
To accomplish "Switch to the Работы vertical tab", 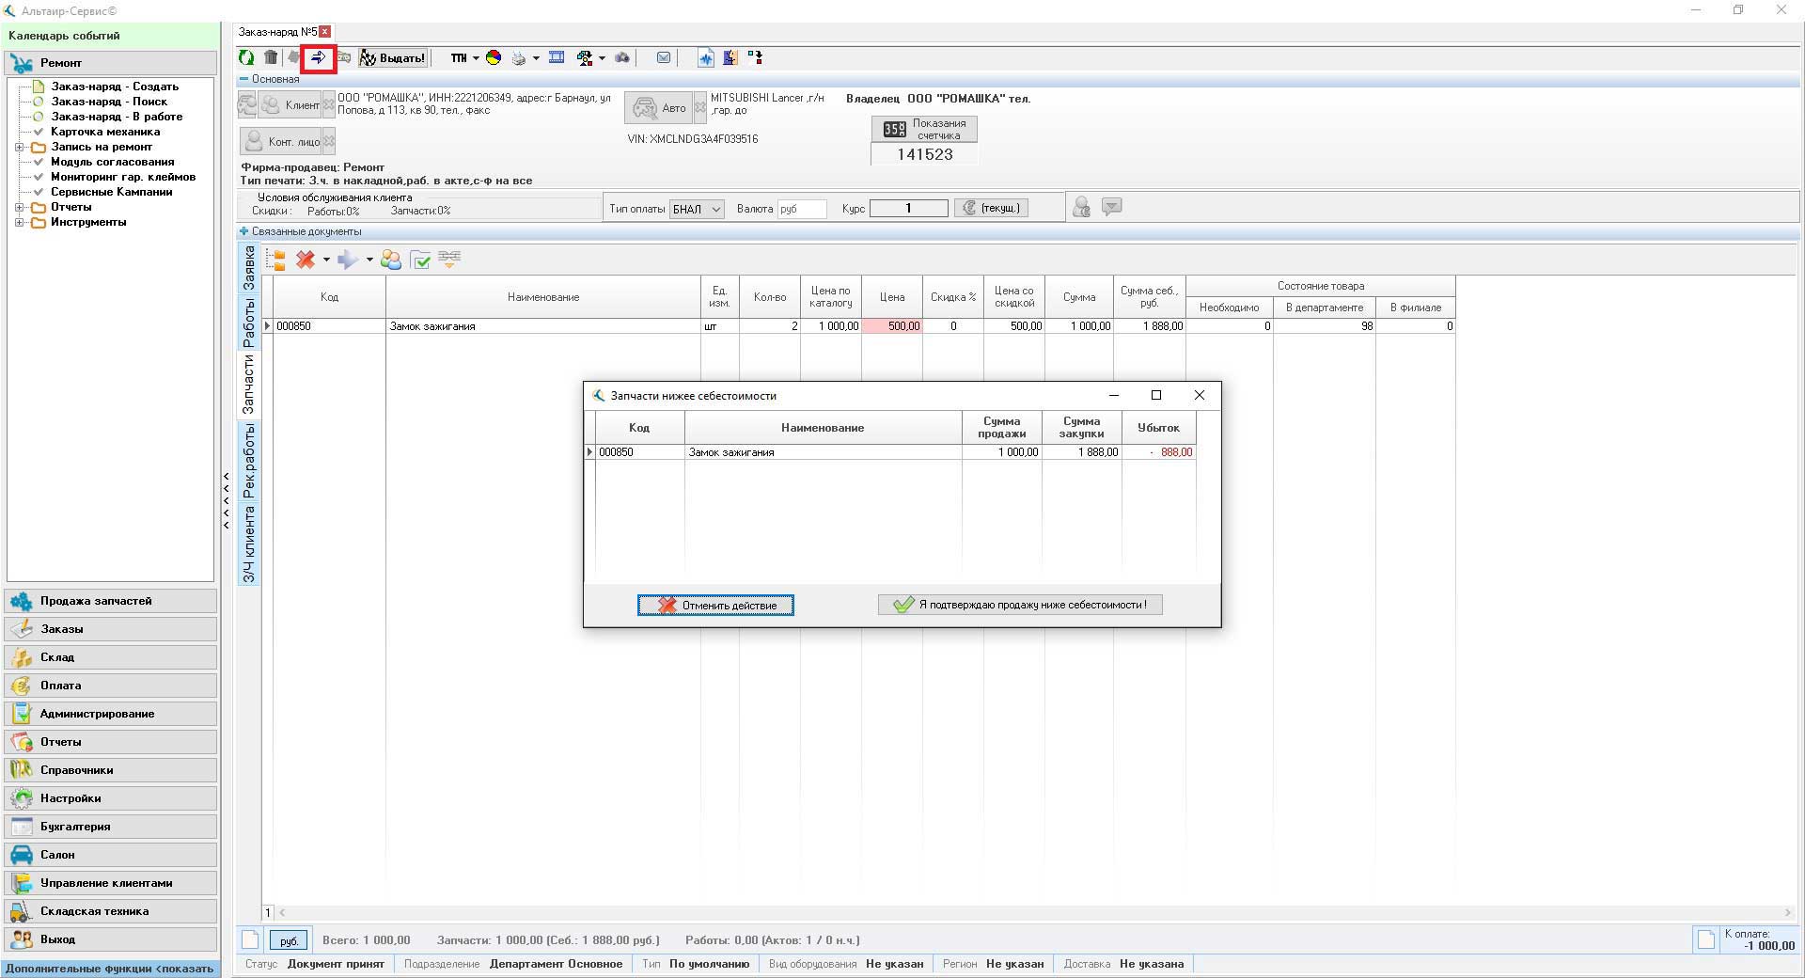I will [248, 323].
